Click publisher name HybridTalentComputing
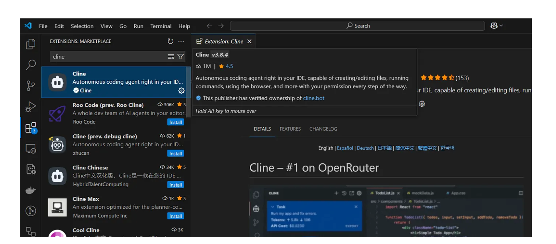Viewport: 556px width, 244px height. (x=100, y=184)
